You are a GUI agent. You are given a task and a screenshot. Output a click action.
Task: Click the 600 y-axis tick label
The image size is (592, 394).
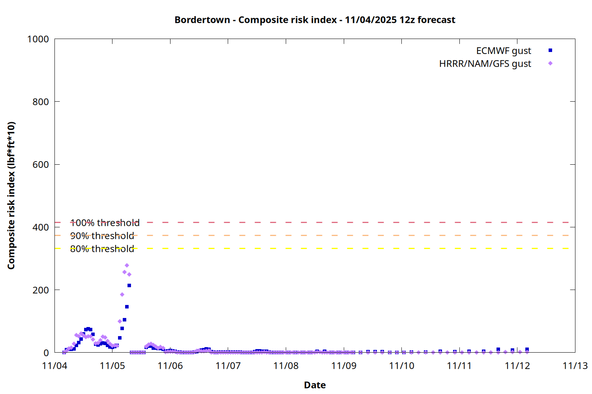41,165
